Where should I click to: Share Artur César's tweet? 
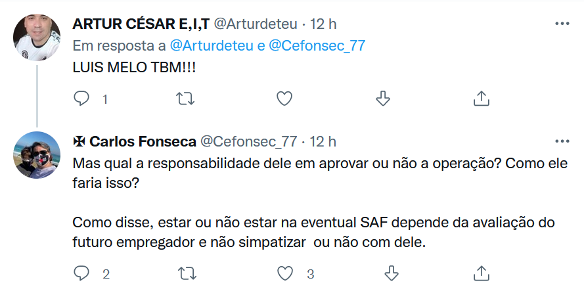click(x=481, y=99)
